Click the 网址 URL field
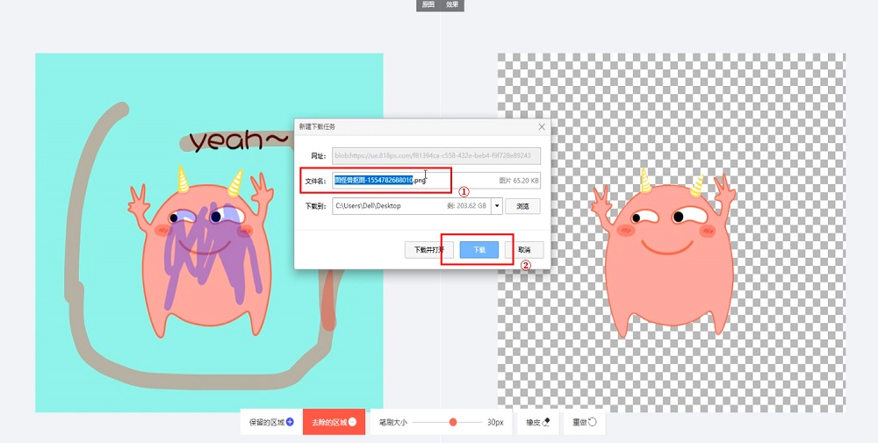878x443 pixels. pos(436,155)
